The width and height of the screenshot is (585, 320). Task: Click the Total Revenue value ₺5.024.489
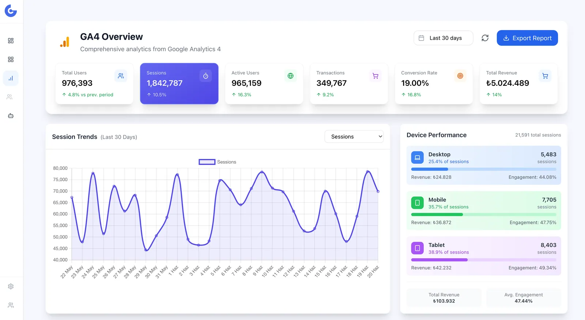(507, 83)
